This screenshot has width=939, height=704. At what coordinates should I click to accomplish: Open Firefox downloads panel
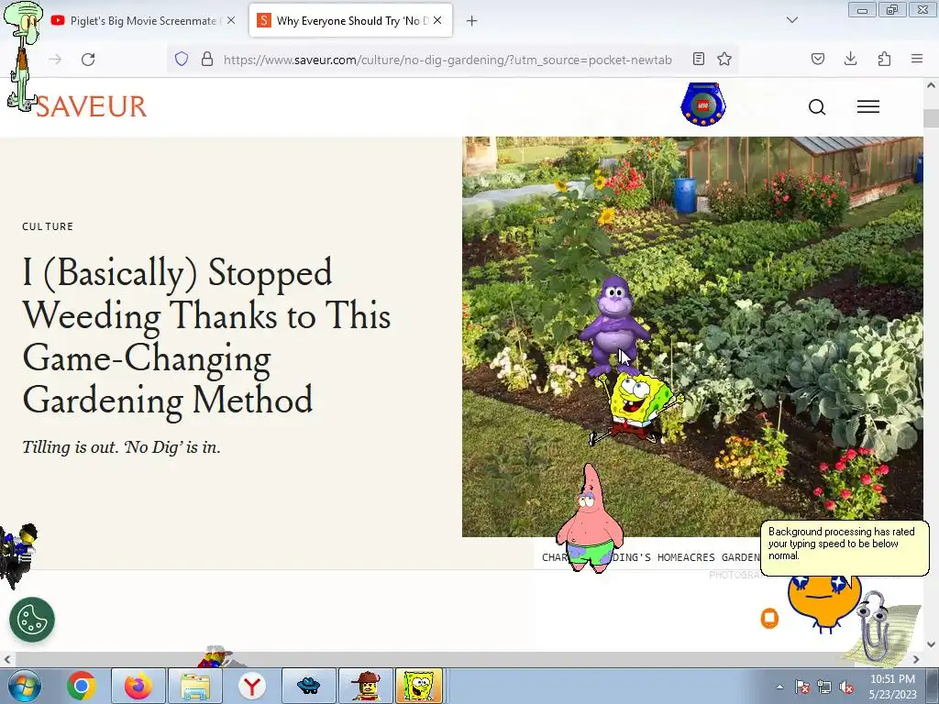[850, 59]
